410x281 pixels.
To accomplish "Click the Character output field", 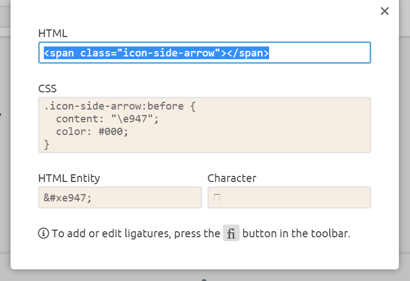I will tap(288, 197).
